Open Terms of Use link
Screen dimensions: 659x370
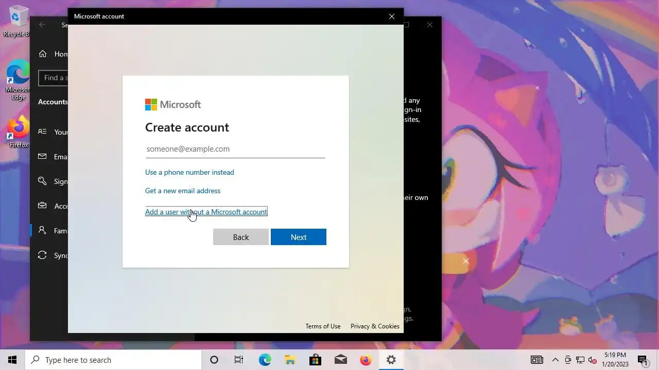(323, 326)
